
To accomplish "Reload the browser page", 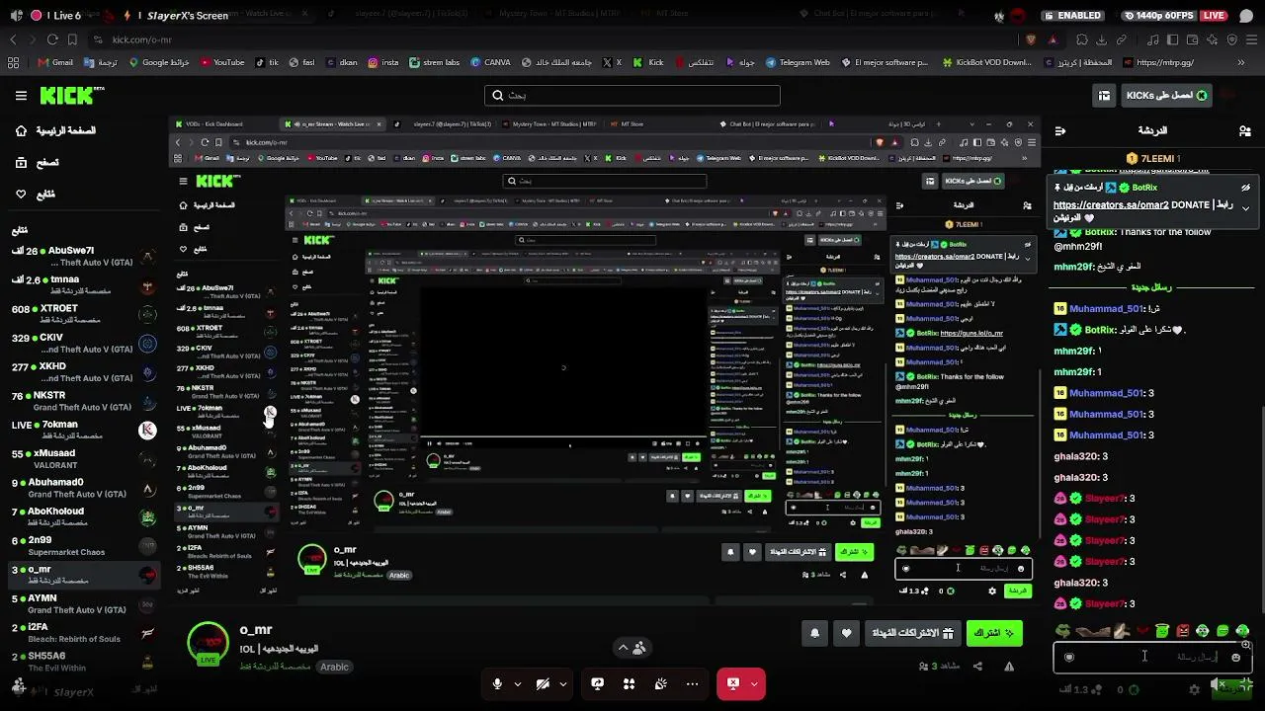I will [x=52, y=39].
